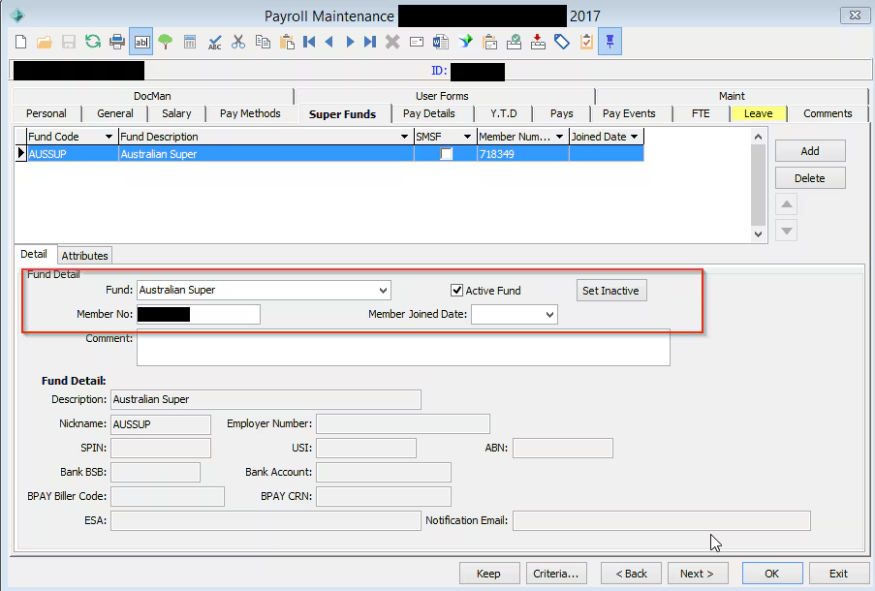The image size is (875, 591).
Task: Open the Member Joined Date dropdown
Action: (549, 315)
